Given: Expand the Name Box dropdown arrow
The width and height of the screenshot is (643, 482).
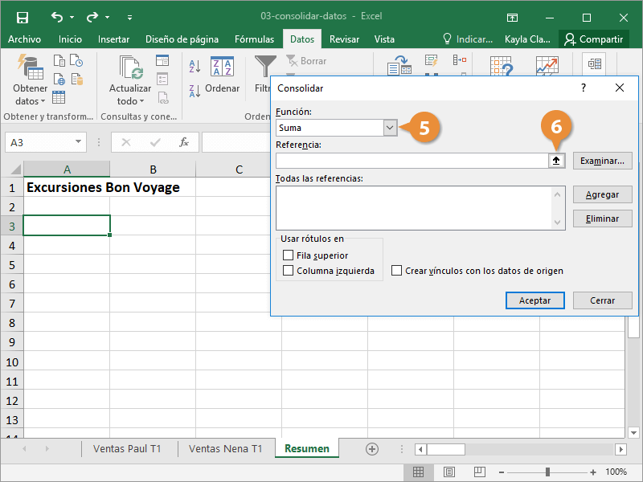Looking at the screenshot, I should click(x=78, y=142).
